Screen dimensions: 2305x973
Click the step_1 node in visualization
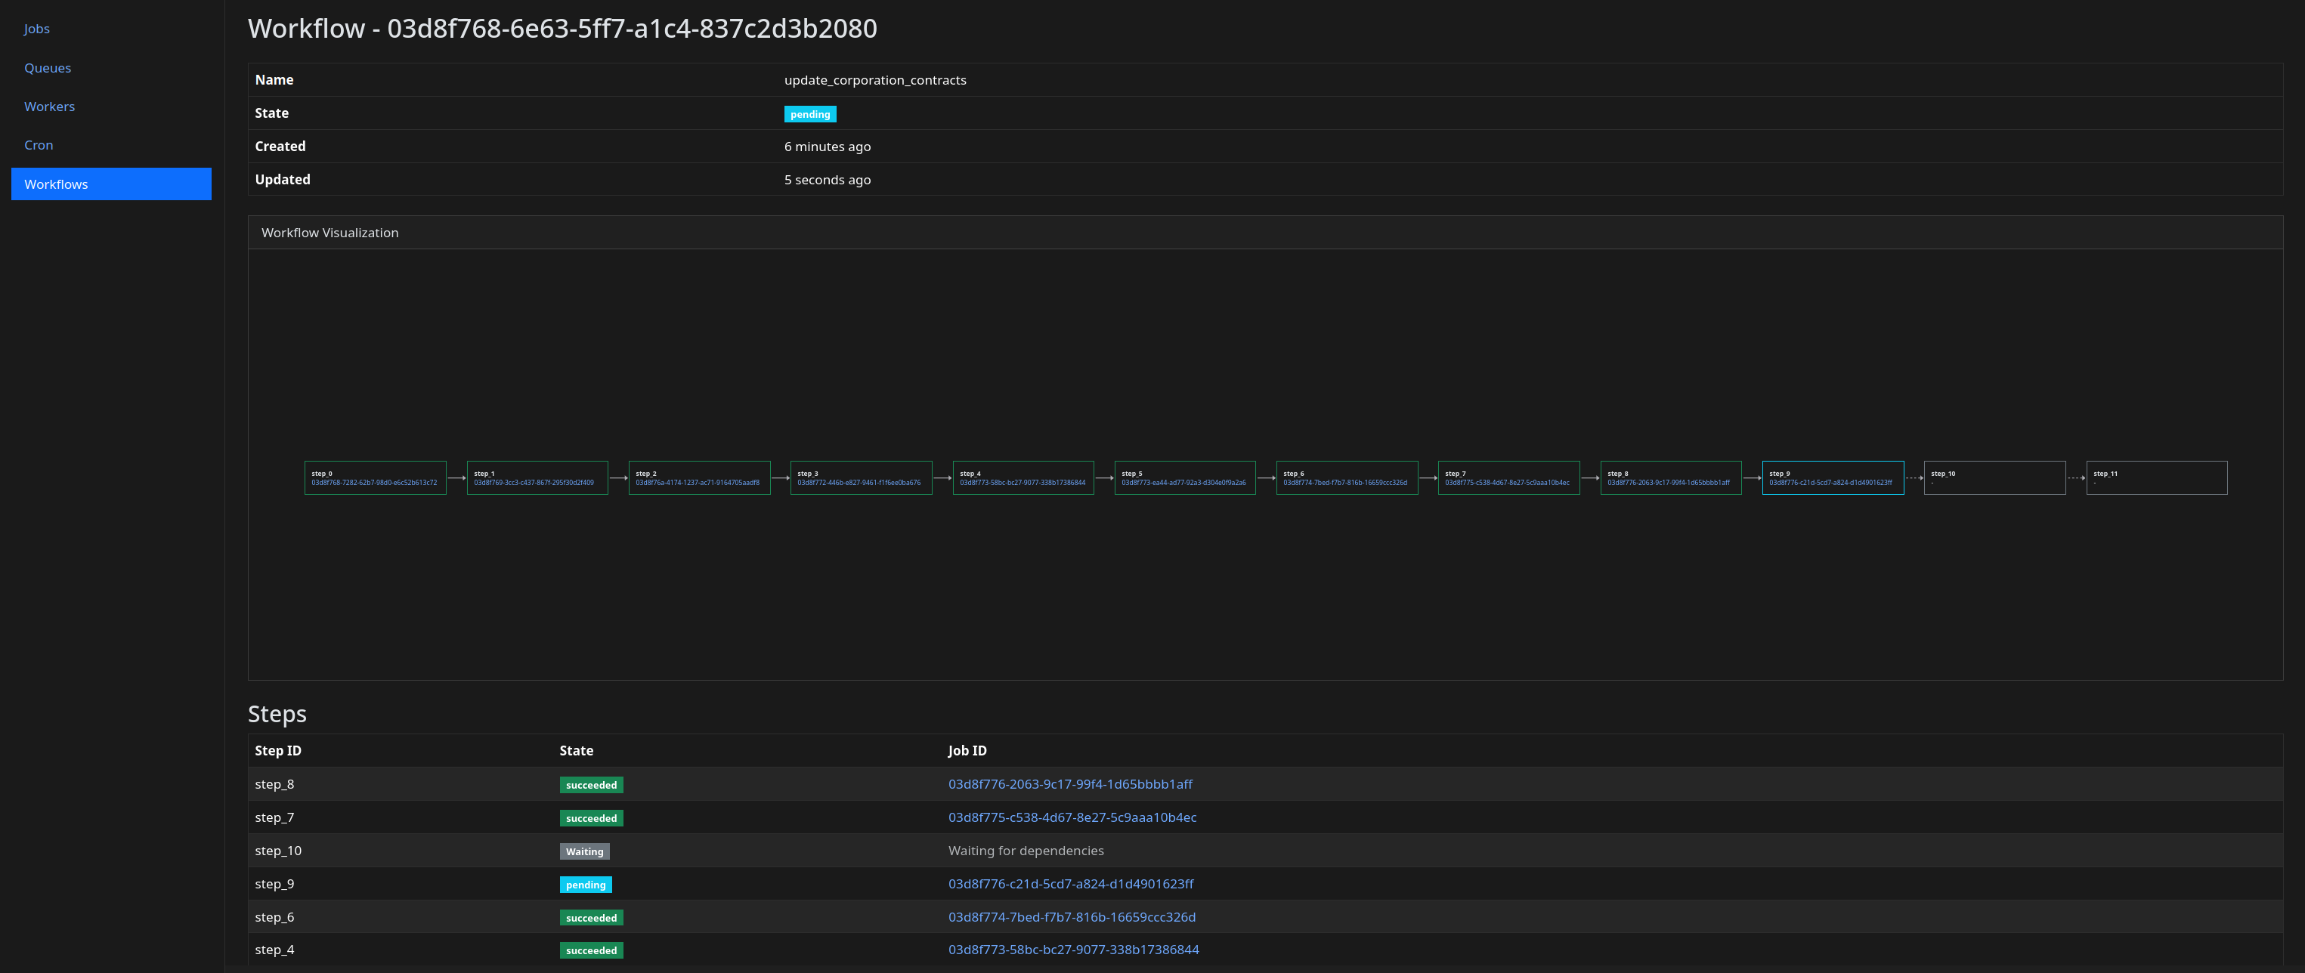tap(537, 477)
